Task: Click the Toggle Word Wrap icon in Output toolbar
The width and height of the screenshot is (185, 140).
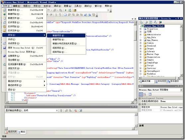Action: tap(81, 111)
